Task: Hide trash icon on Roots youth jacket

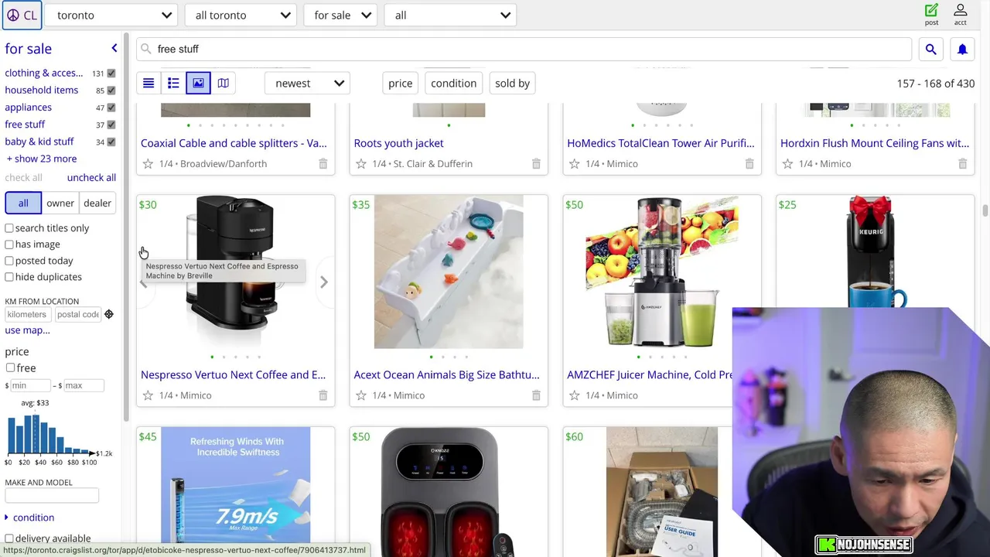Action: tap(536, 163)
